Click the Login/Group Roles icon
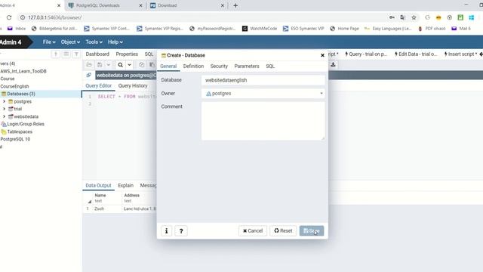Viewport: 483px width, 272px height. tap(4, 124)
